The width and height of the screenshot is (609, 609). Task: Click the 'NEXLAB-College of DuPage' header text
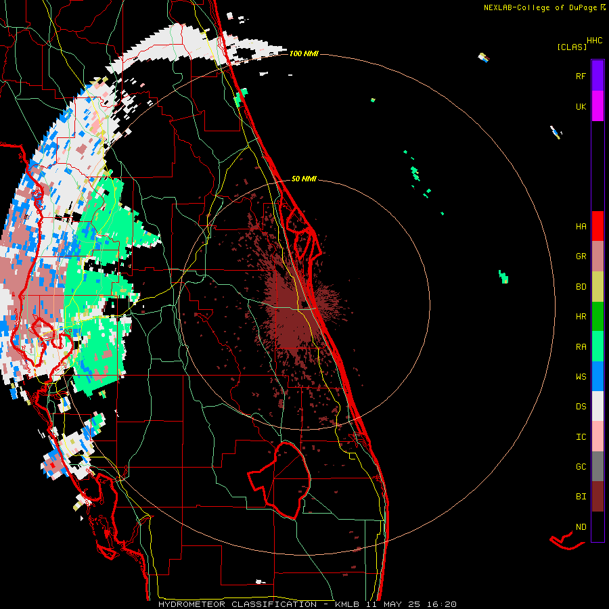click(540, 7)
